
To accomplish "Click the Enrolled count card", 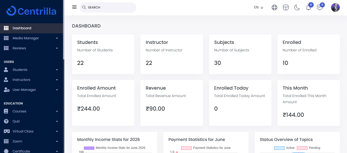I will (309, 54).
